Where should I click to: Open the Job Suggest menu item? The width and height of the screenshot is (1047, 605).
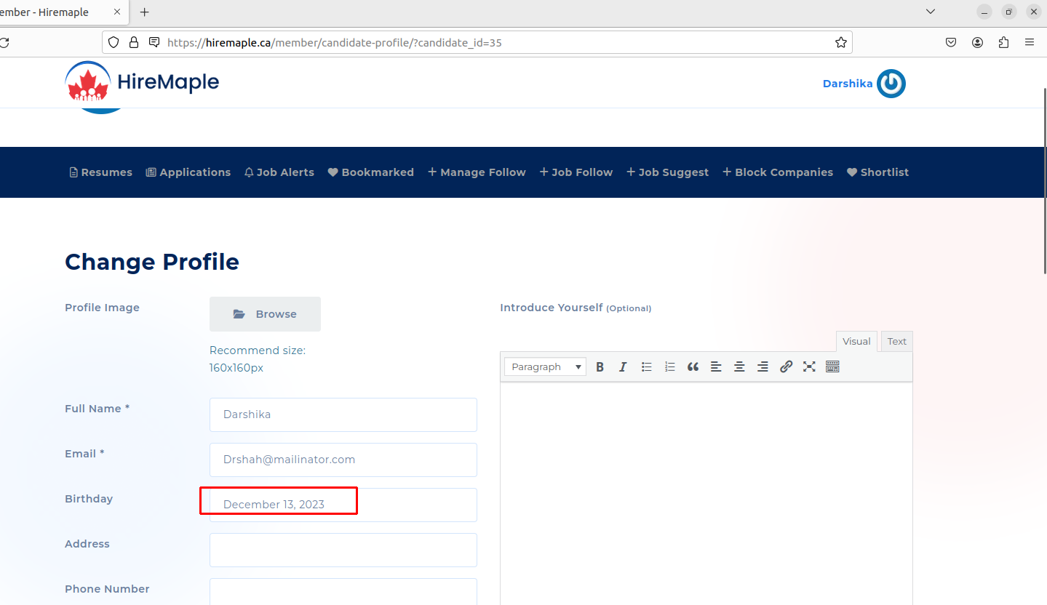coord(667,172)
